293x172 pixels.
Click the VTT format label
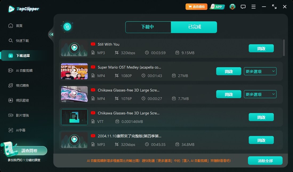click(100, 122)
